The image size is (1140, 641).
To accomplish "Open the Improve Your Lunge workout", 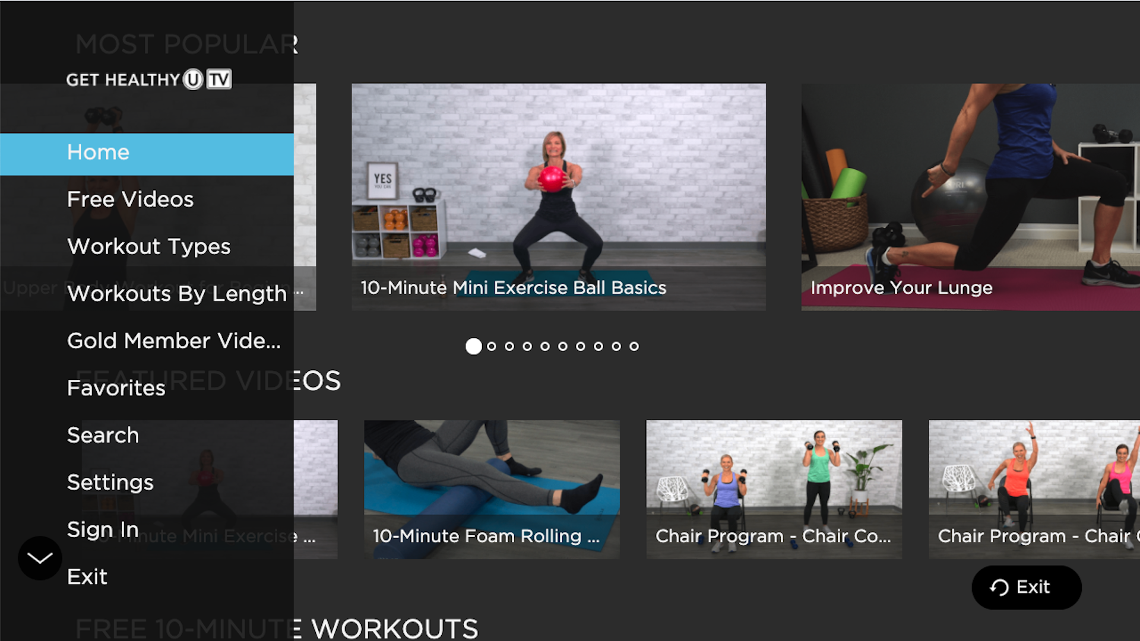I will (x=970, y=196).
